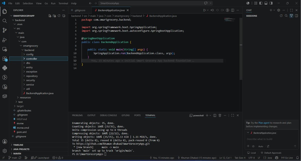Collapse all folders in Explorer
This screenshot has width=301, height=161.
coord(63,16)
